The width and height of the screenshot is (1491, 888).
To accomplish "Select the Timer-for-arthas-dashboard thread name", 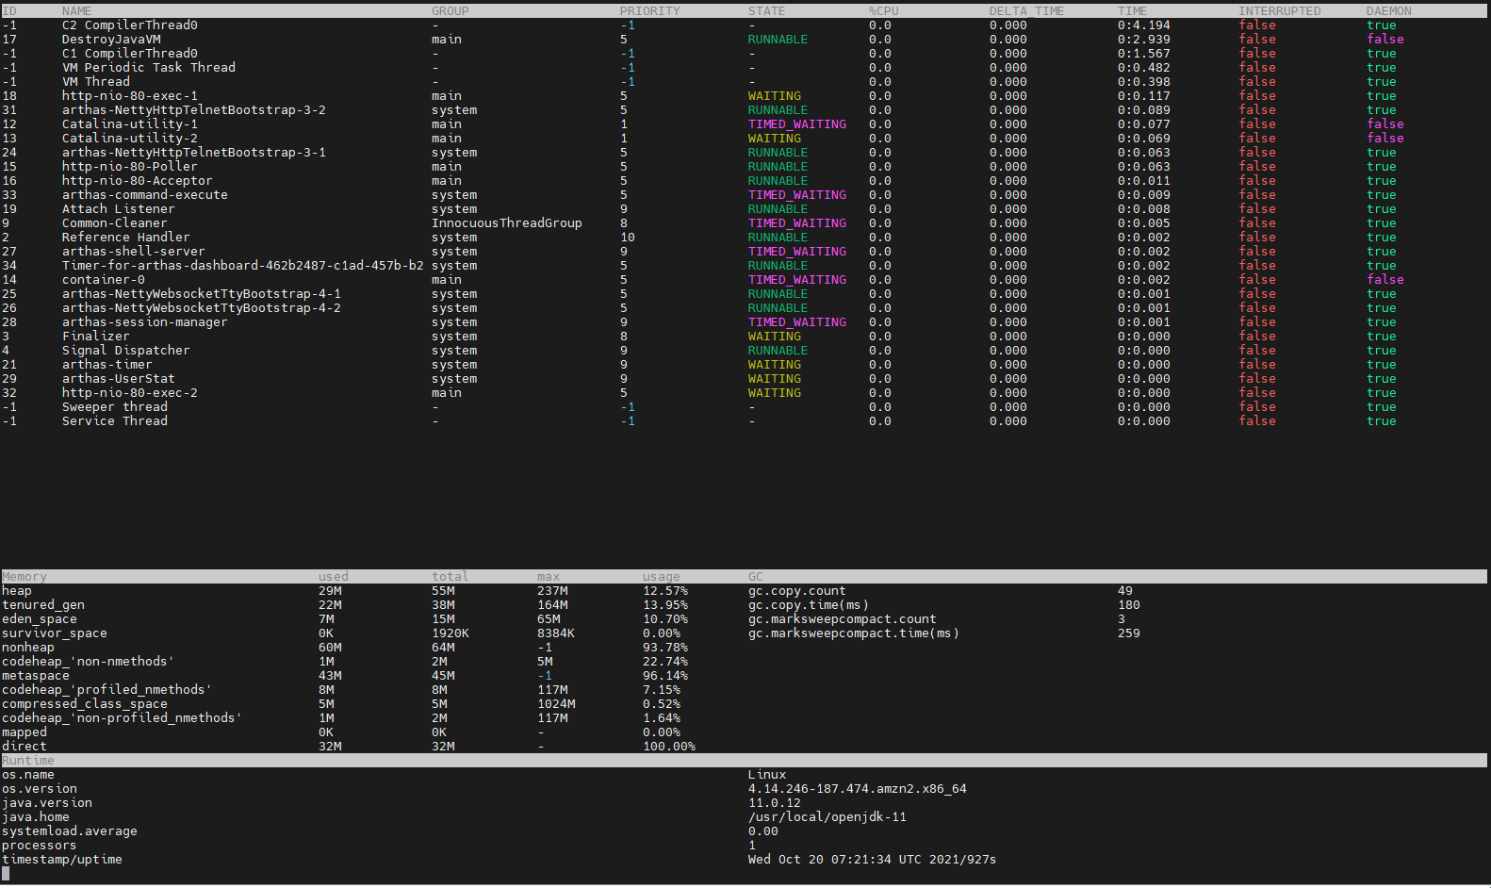I will tap(243, 266).
